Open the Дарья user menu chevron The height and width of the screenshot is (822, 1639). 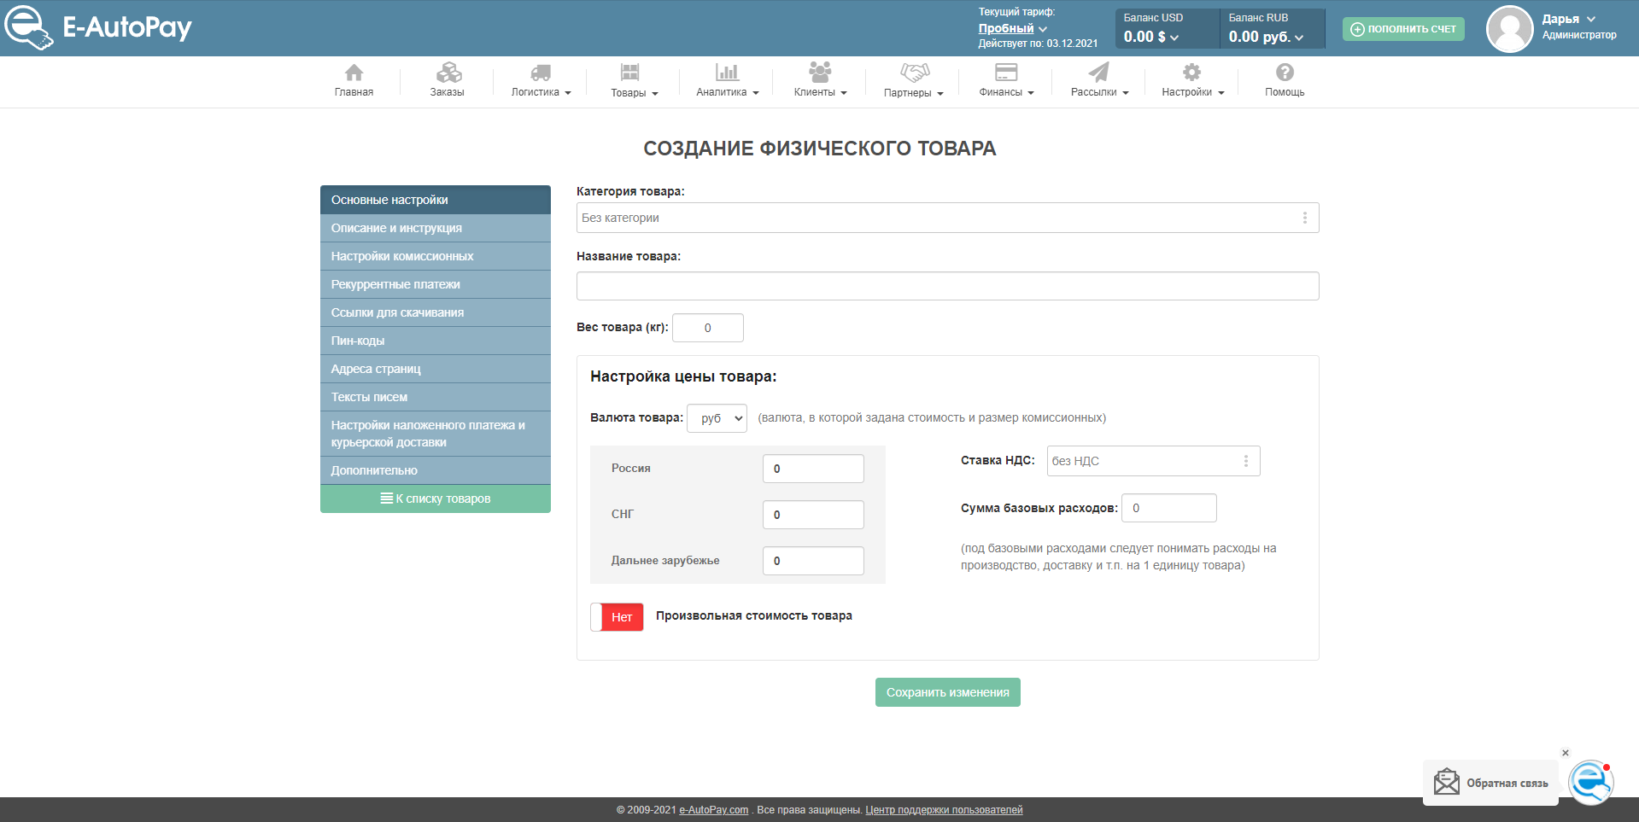coord(1591,19)
